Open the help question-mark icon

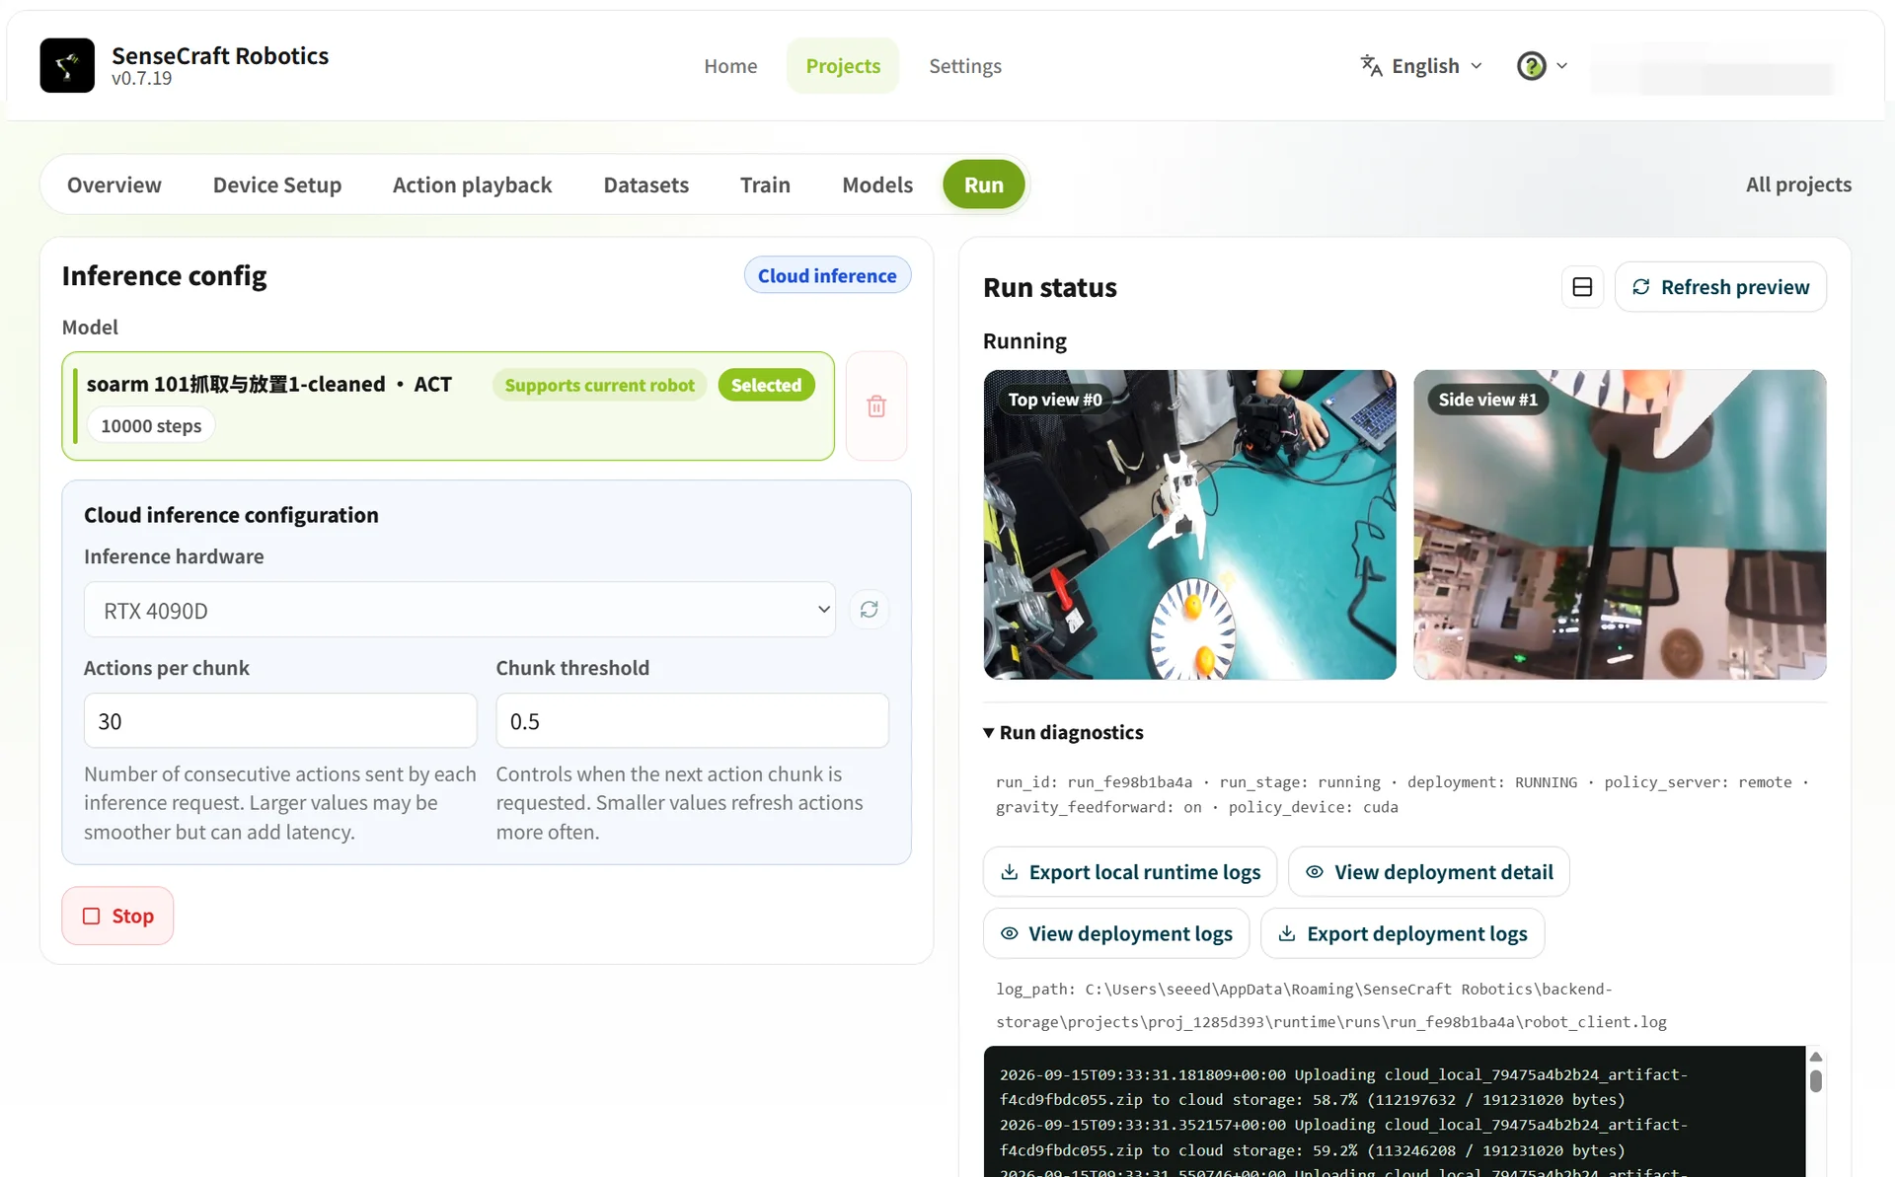click(x=1531, y=65)
